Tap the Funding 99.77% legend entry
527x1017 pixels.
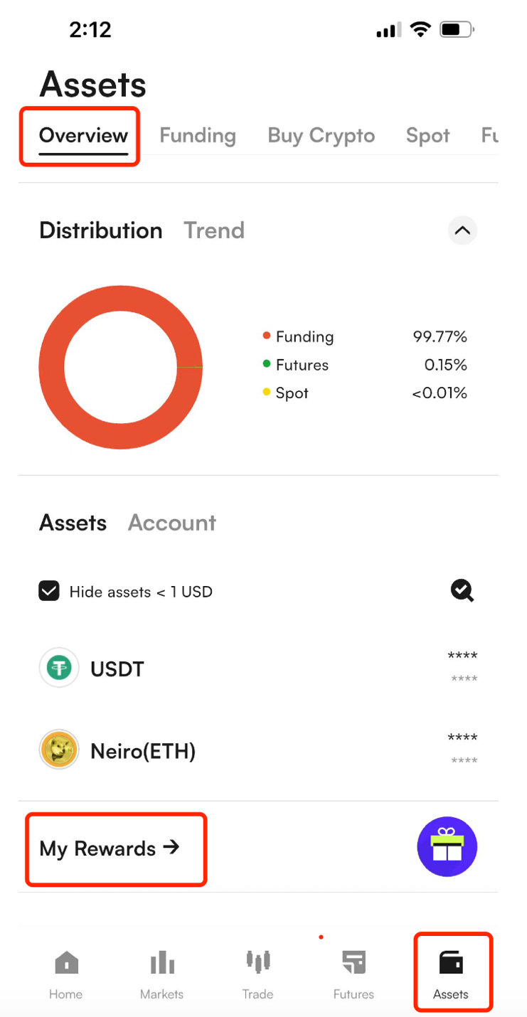[365, 336]
